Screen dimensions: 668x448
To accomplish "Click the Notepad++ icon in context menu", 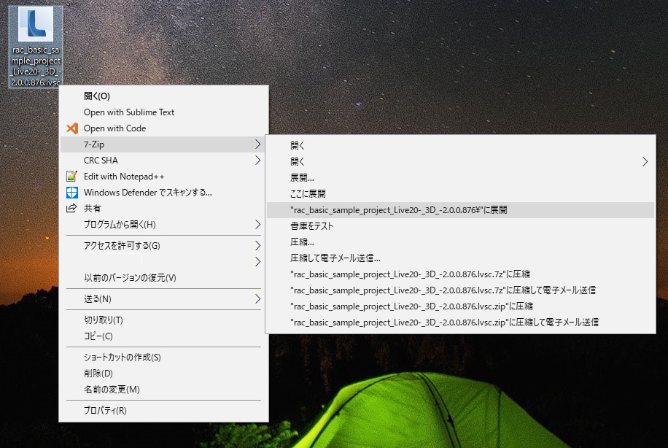I will (72, 176).
